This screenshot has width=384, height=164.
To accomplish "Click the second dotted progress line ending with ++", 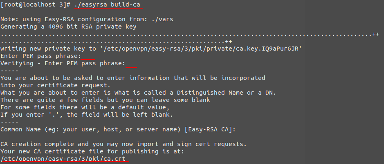I will pyautogui.click(x=116, y=42).
